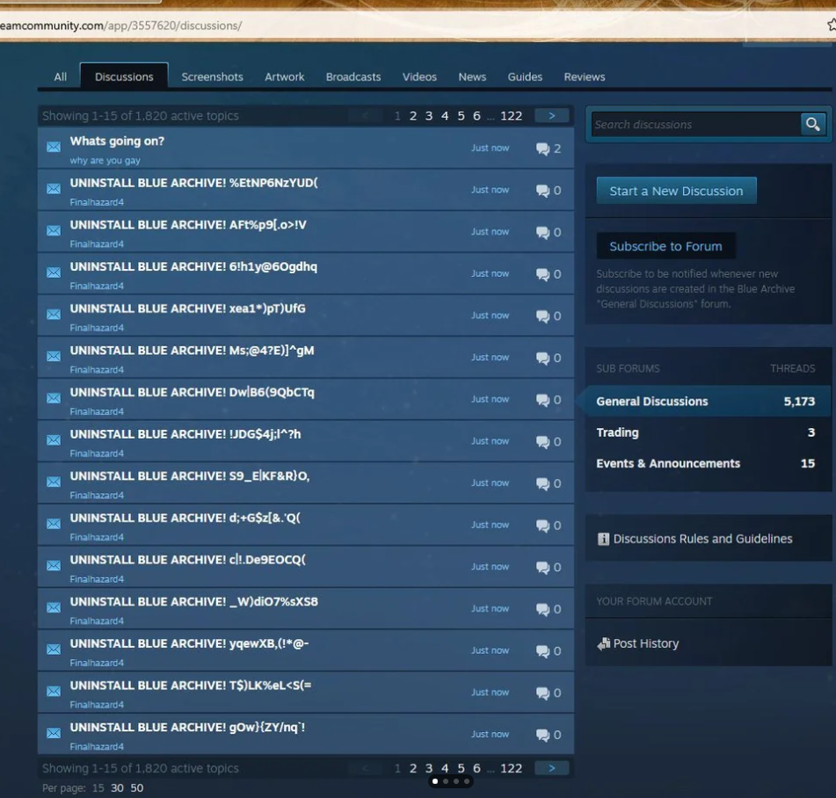Image resolution: width=836 pixels, height=798 pixels.
Task: Click envelope icon beside 'Whats going on?'
Action: point(54,147)
